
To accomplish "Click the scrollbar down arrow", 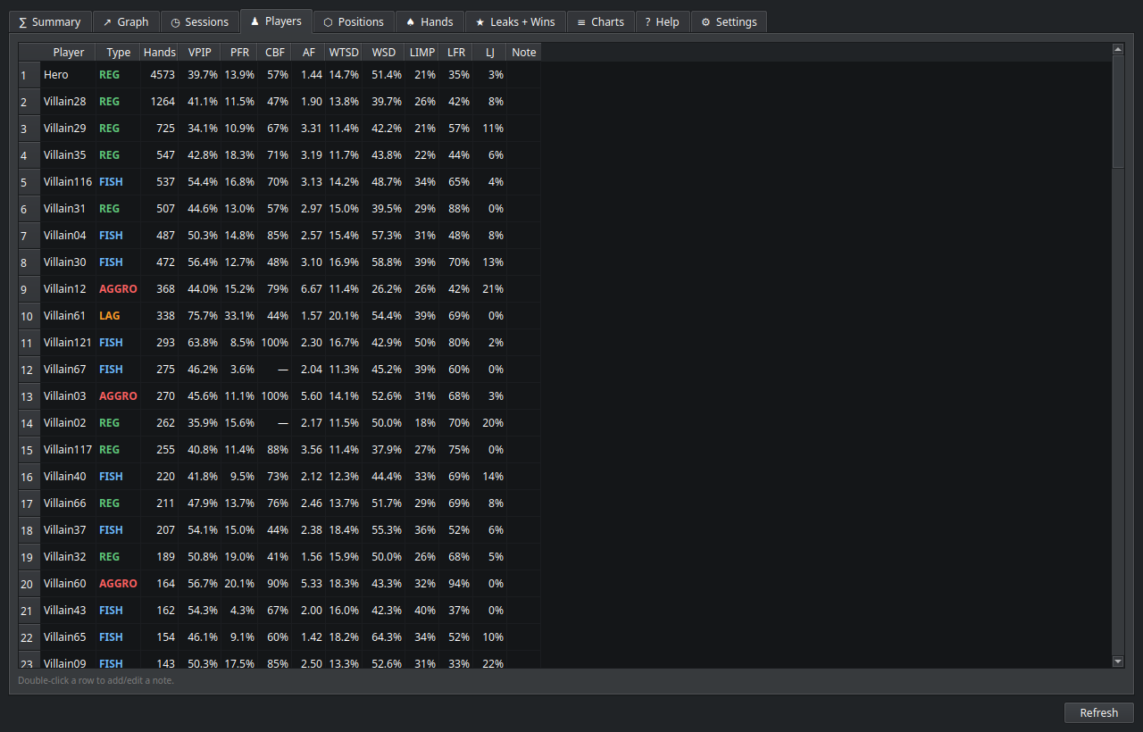I will (x=1118, y=661).
